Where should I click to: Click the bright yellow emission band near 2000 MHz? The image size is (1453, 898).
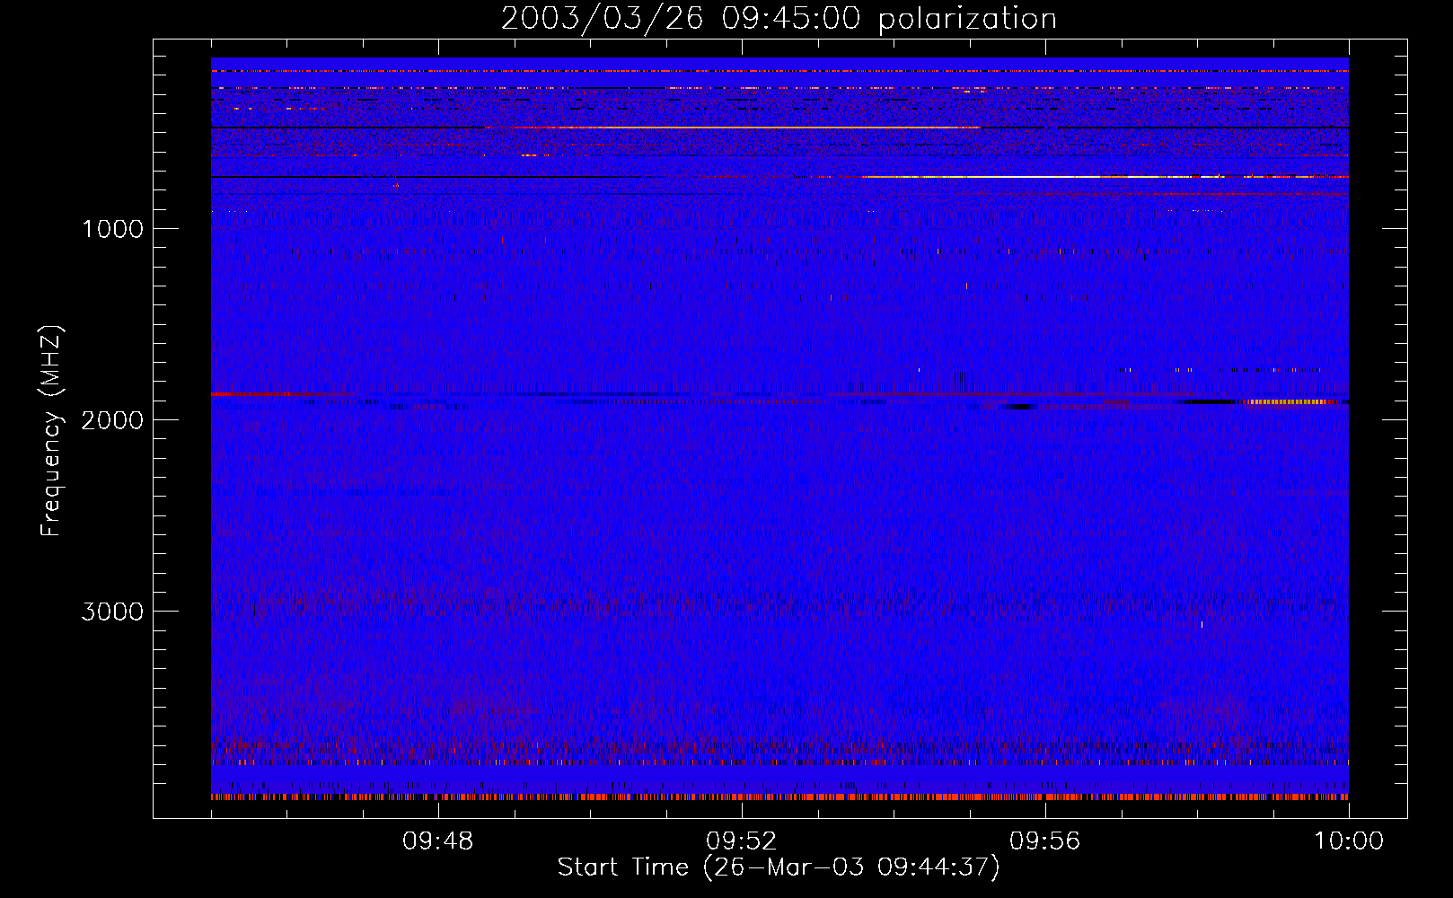[x=1289, y=402]
